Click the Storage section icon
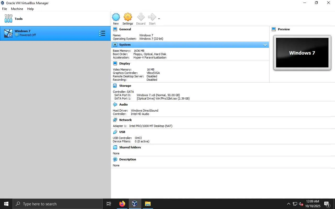The width and height of the screenshot is (335, 209). [x=115, y=86]
